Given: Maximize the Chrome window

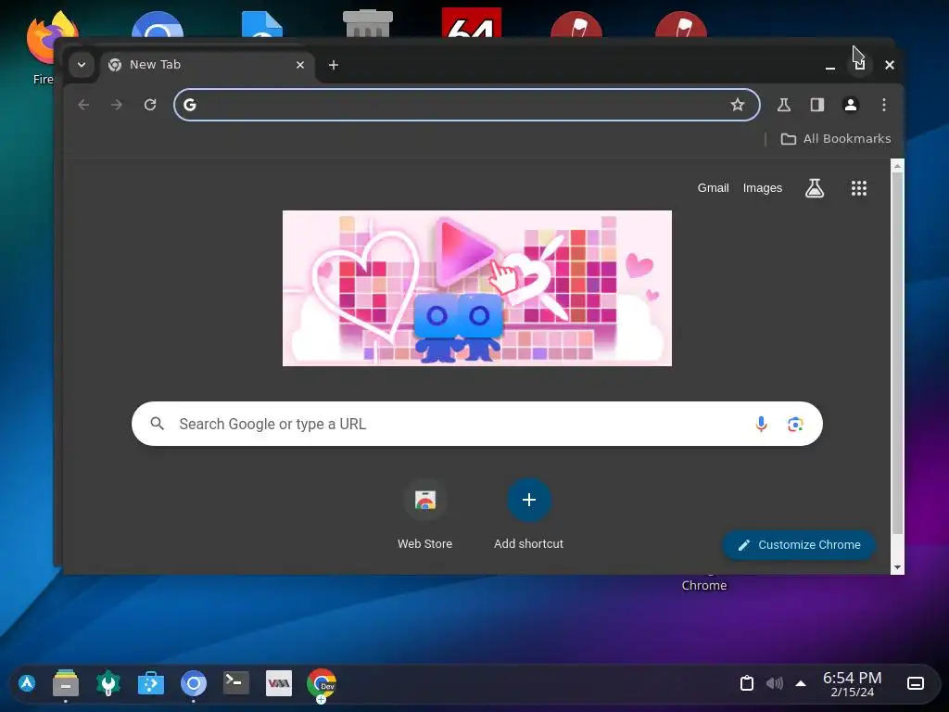Looking at the screenshot, I should tap(860, 65).
